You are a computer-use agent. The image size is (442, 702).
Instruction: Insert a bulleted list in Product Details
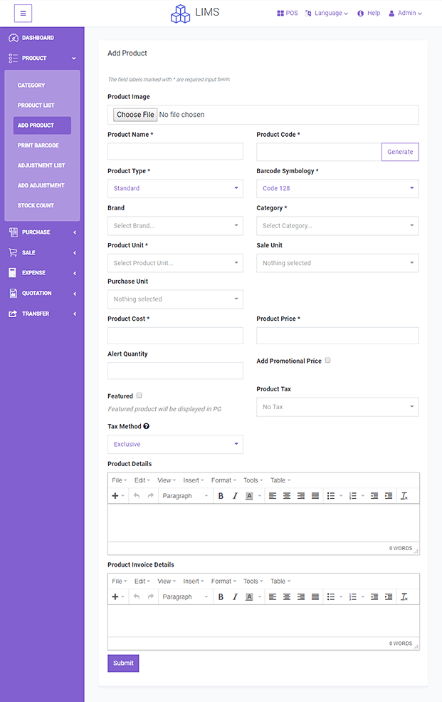(330, 495)
